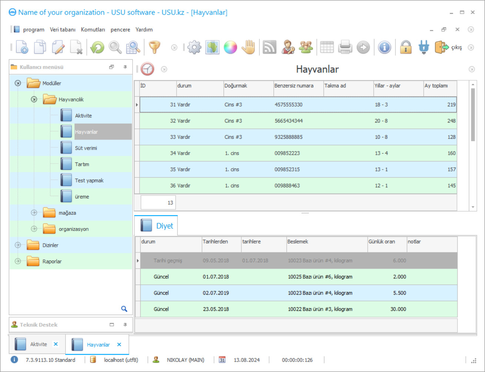Click the map icon in toolbar

(212, 47)
